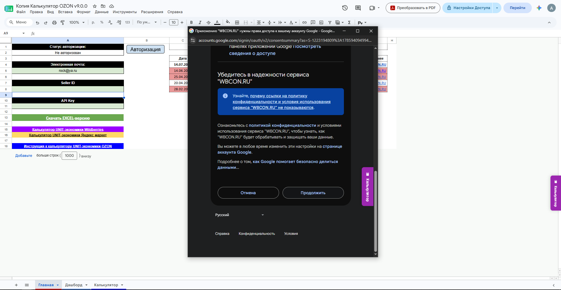Open Калькулятор UNIT-экономики Wildberries link

(68, 129)
